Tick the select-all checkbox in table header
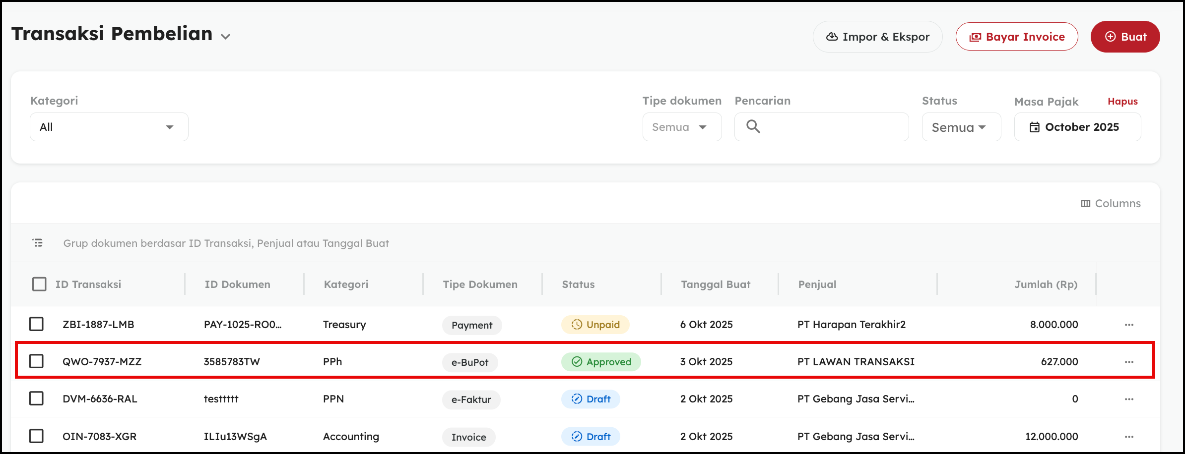1185x454 pixels. click(39, 284)
